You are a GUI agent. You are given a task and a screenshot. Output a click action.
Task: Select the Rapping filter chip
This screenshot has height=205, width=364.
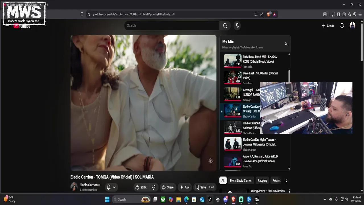(262, 181)
